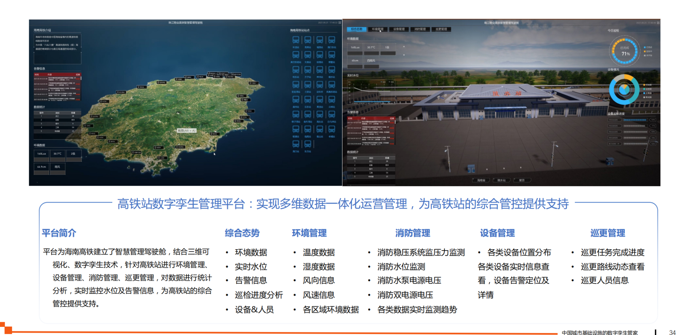Viewport: 693px width, 335px height.
Task: Toggle the 已完成 legend in 今日巡检 chart
Action: point(648,47)
